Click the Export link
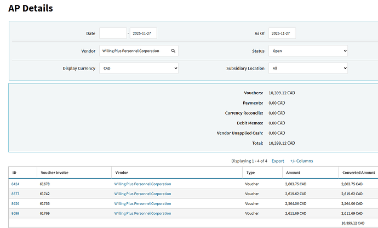This screenshot has height=228, width=378. 278,161
